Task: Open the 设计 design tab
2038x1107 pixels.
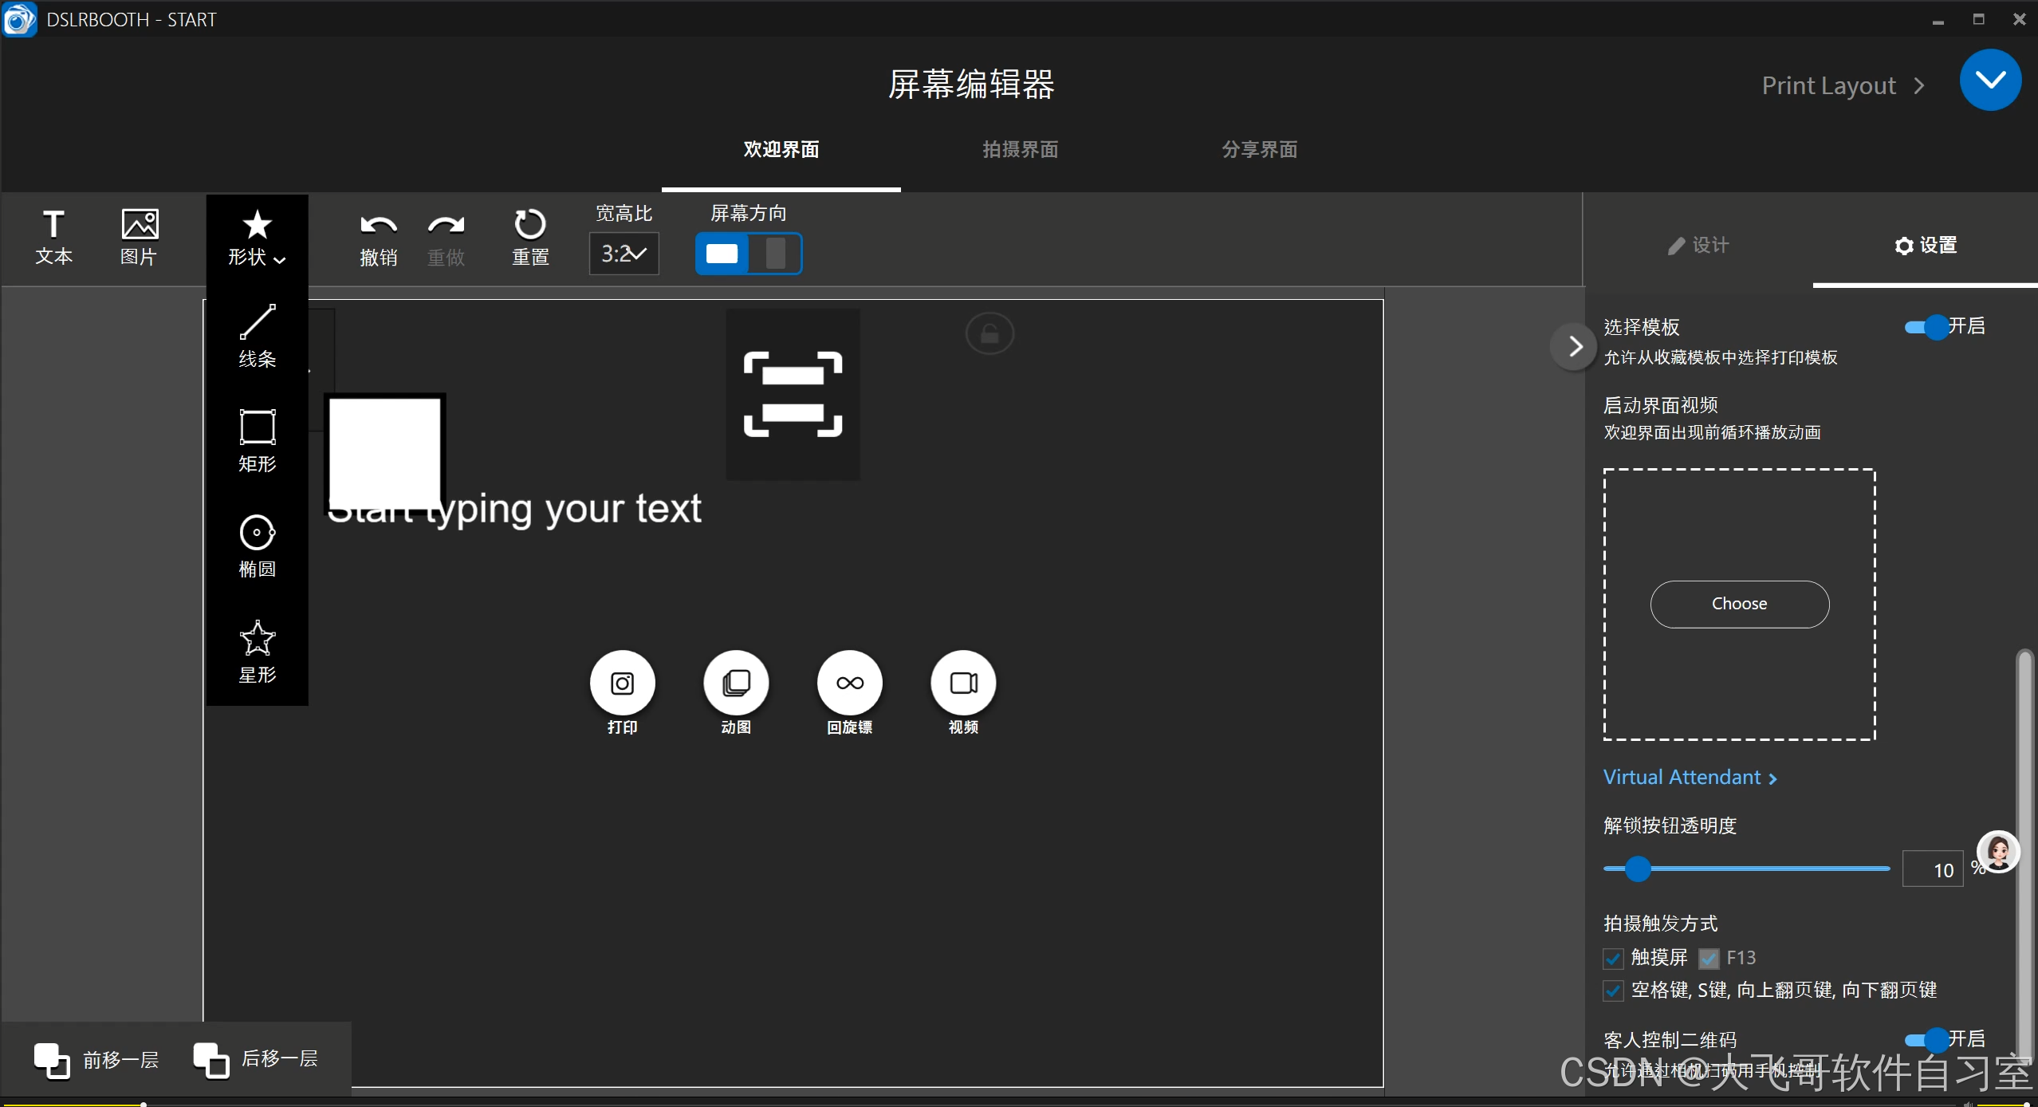Action: click(1698, 246)
